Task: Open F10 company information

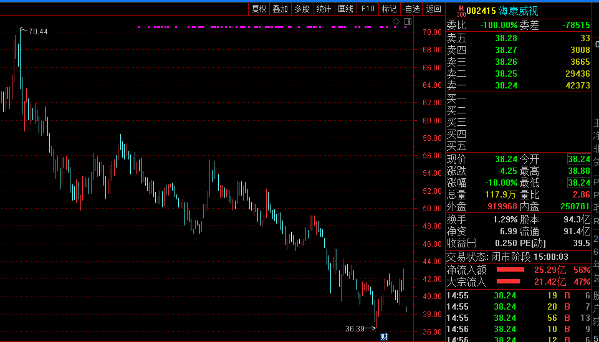Action: click(368, 9)
